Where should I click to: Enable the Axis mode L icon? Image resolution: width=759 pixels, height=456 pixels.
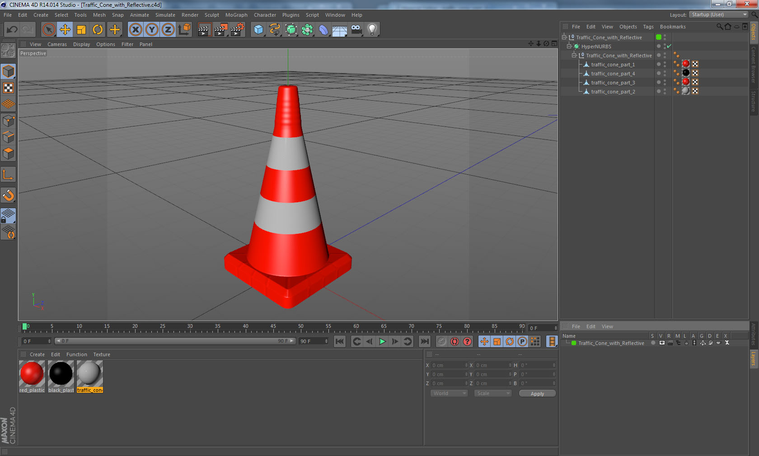coord(9,174)
